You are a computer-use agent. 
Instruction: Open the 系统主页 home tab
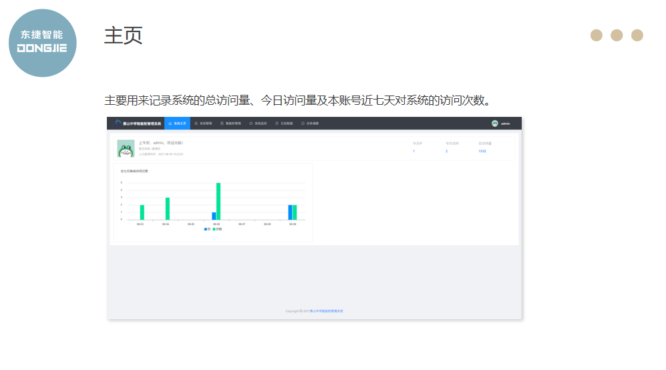coord(177,124)
